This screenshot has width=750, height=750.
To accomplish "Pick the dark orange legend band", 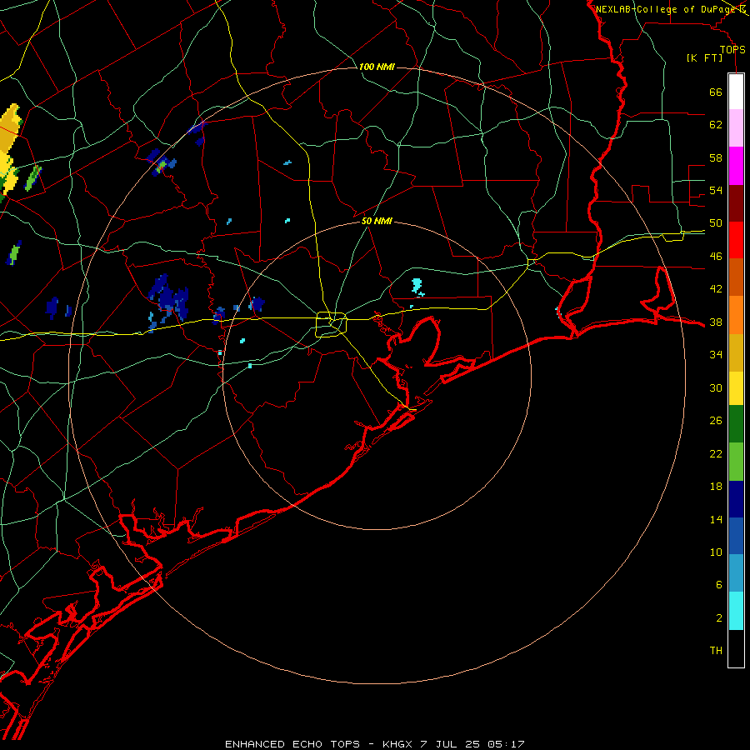I will (736, 277).
